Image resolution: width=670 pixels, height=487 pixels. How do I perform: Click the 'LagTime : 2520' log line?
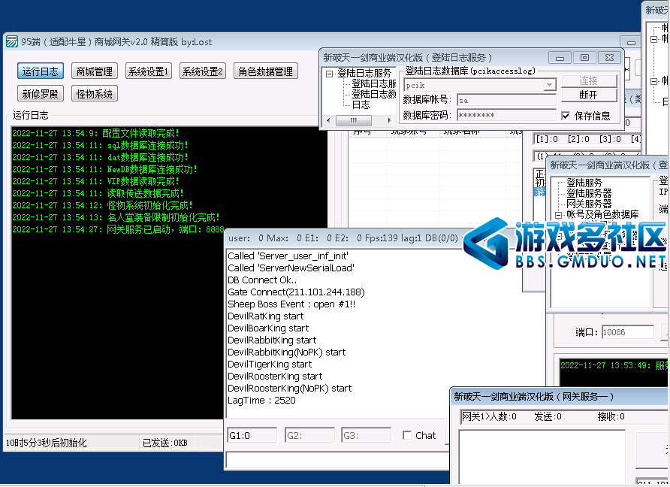click(261, 401)
